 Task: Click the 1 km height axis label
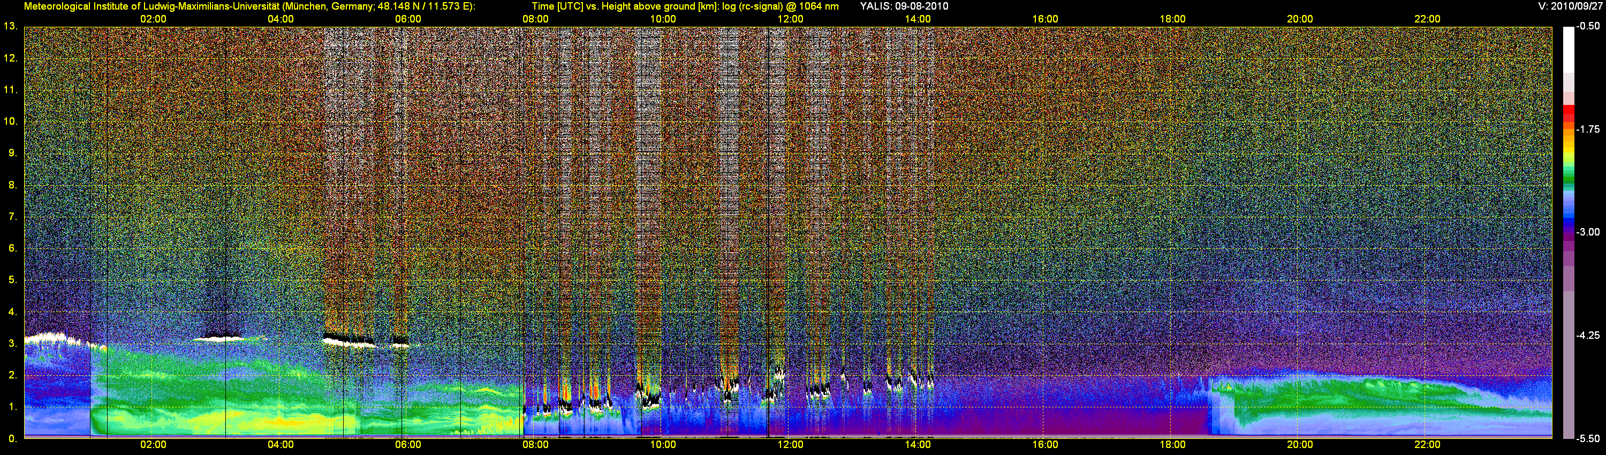click(x=12, y=407)
